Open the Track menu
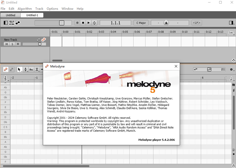Screen dimensions: 236x168 39,8
